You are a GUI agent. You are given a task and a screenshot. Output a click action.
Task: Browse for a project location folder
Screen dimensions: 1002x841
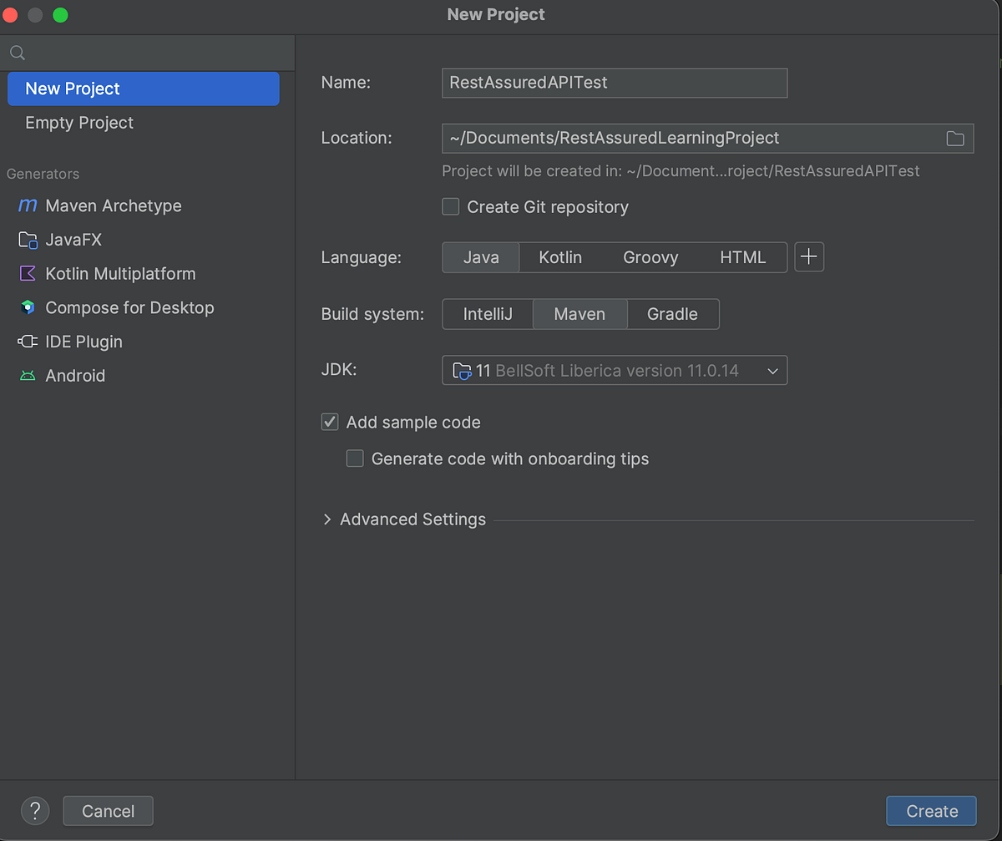point(955,138)
